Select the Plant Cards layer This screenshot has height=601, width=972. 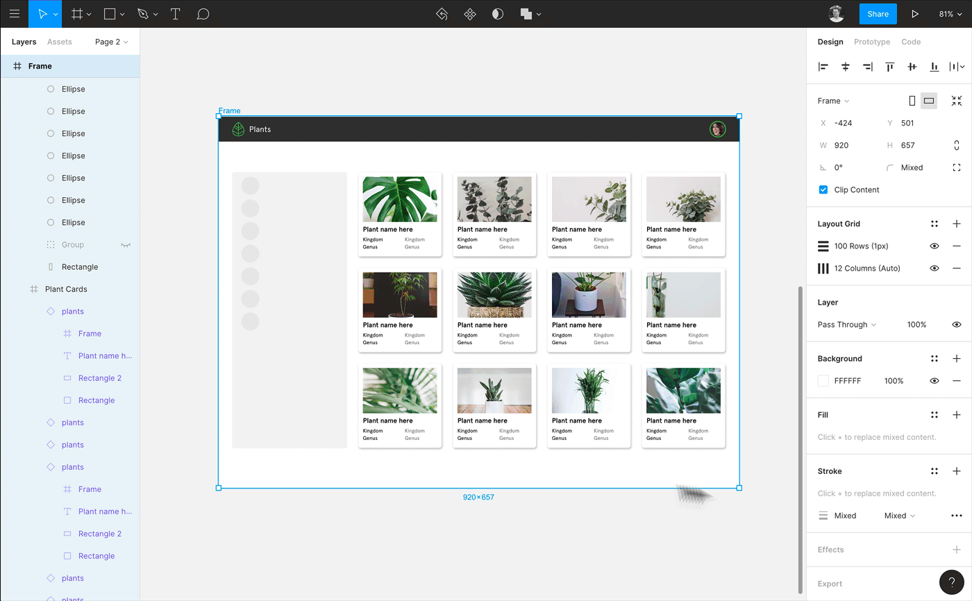[66, 289]
